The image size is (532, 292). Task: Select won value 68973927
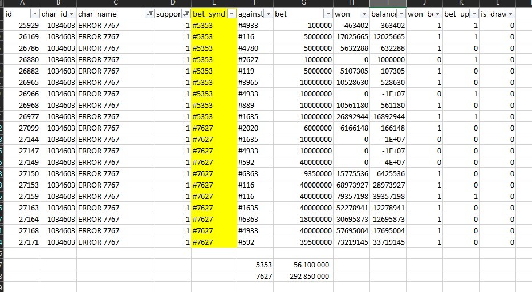click(x=351, y=185)
